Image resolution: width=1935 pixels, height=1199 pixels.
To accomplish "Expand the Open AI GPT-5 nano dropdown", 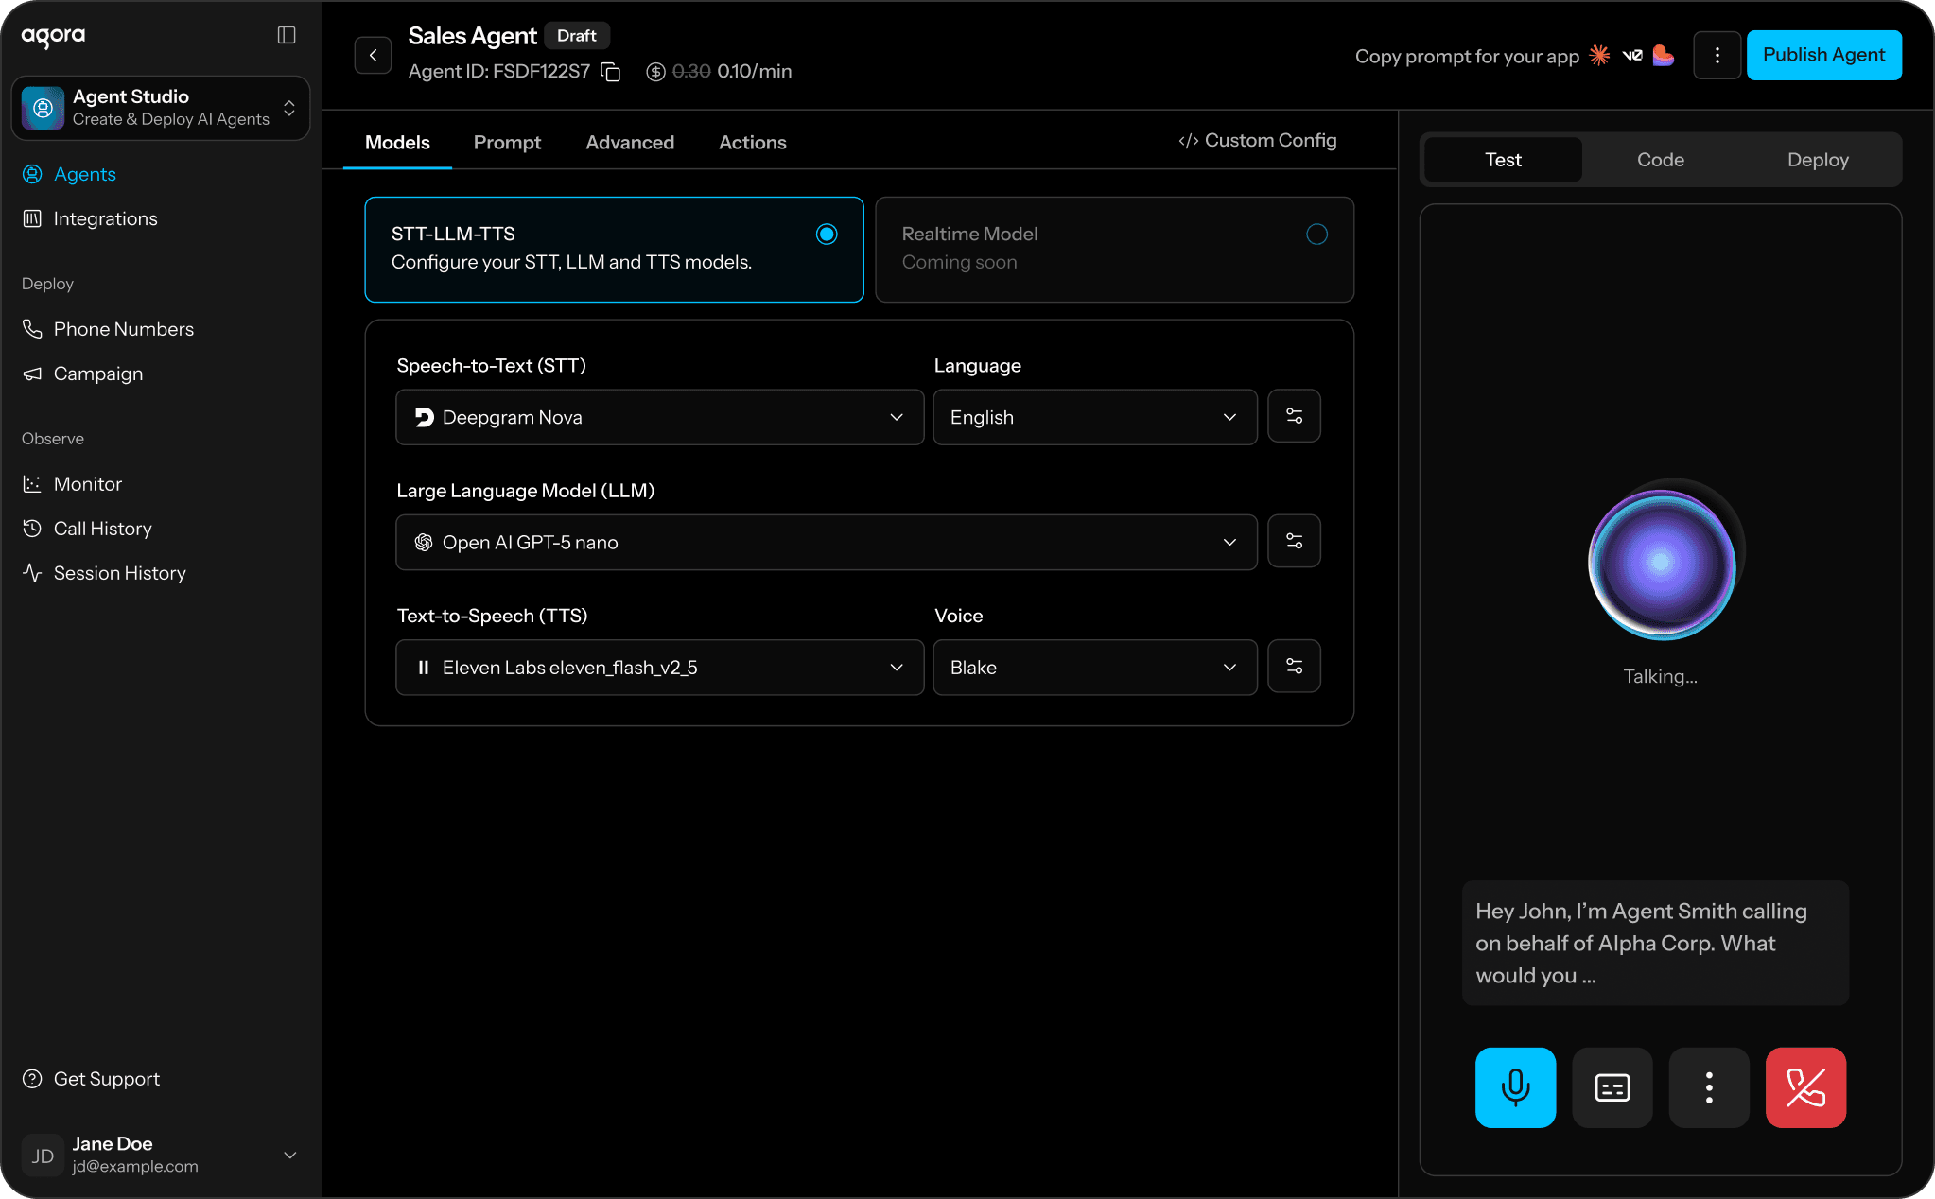I will 826,542.
